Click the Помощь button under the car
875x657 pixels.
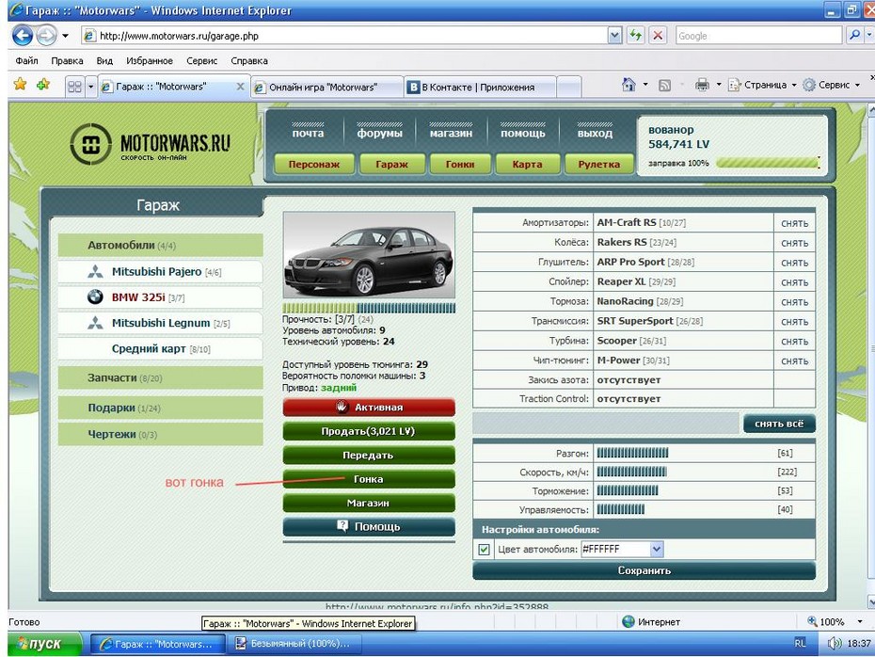coord(369,526)
